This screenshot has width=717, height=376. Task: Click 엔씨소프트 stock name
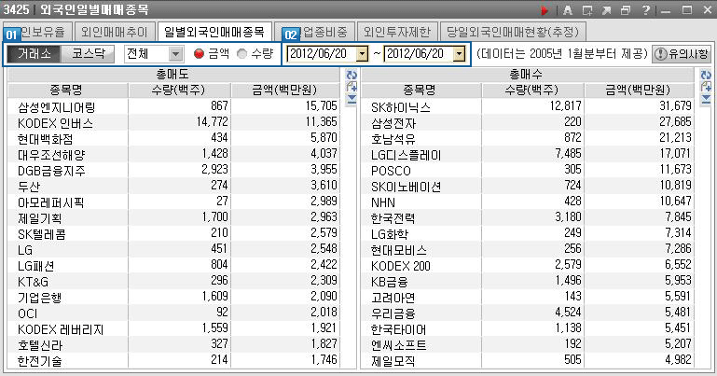point(399,345)
